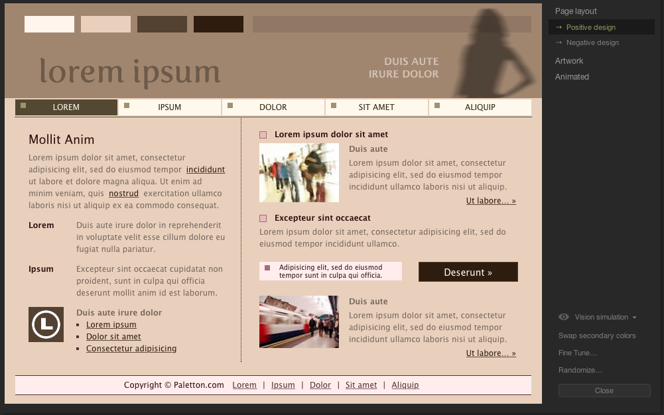This screenshot has height=415, width=664.
Task: Click the small square in the Adipisicing elit box
Action: tap(267, 268)
